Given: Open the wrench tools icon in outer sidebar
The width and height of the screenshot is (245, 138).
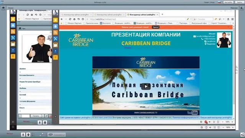Looking at the screenshot, I should [13, 38].
